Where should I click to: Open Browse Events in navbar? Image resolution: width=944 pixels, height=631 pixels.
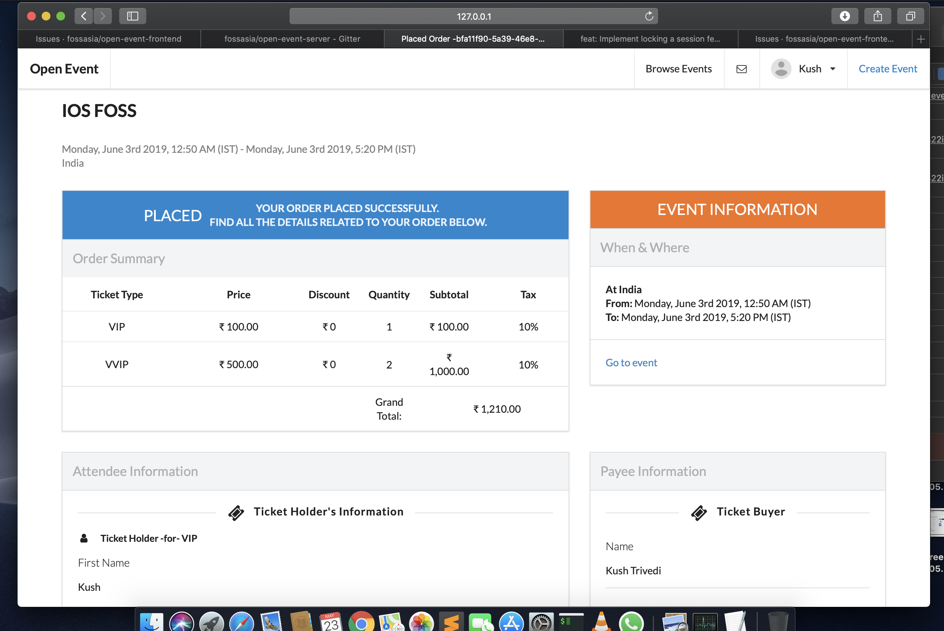click(679, 69)
